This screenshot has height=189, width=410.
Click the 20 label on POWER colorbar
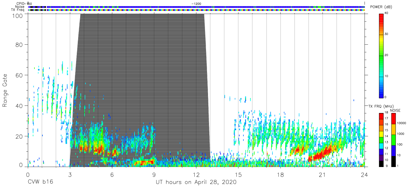386,55
